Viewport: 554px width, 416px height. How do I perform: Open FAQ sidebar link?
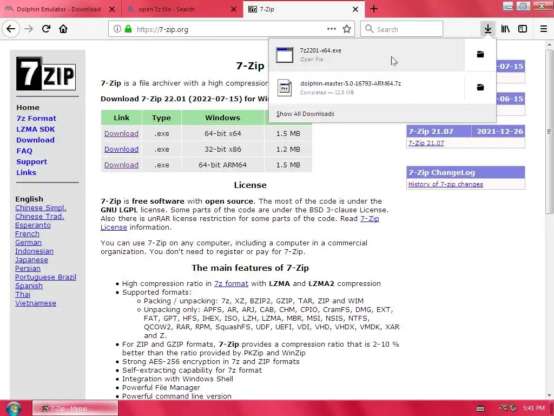(x=24, y=151)
